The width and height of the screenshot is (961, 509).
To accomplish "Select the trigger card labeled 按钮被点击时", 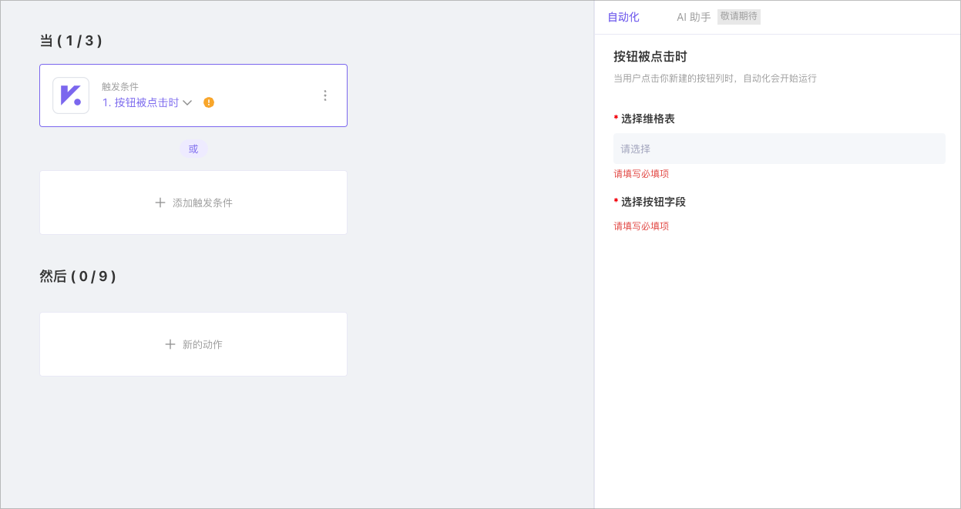I will (x=193, y=95).
